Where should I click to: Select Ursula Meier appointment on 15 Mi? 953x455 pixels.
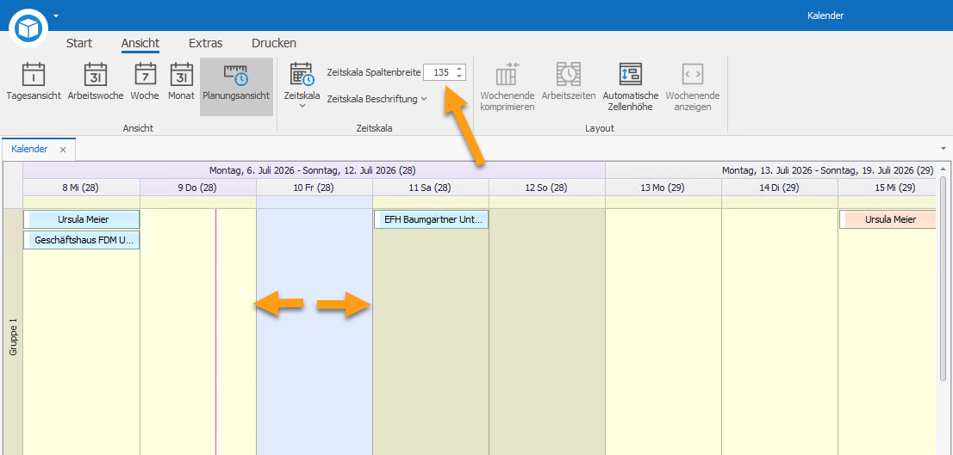coord(888,219)
